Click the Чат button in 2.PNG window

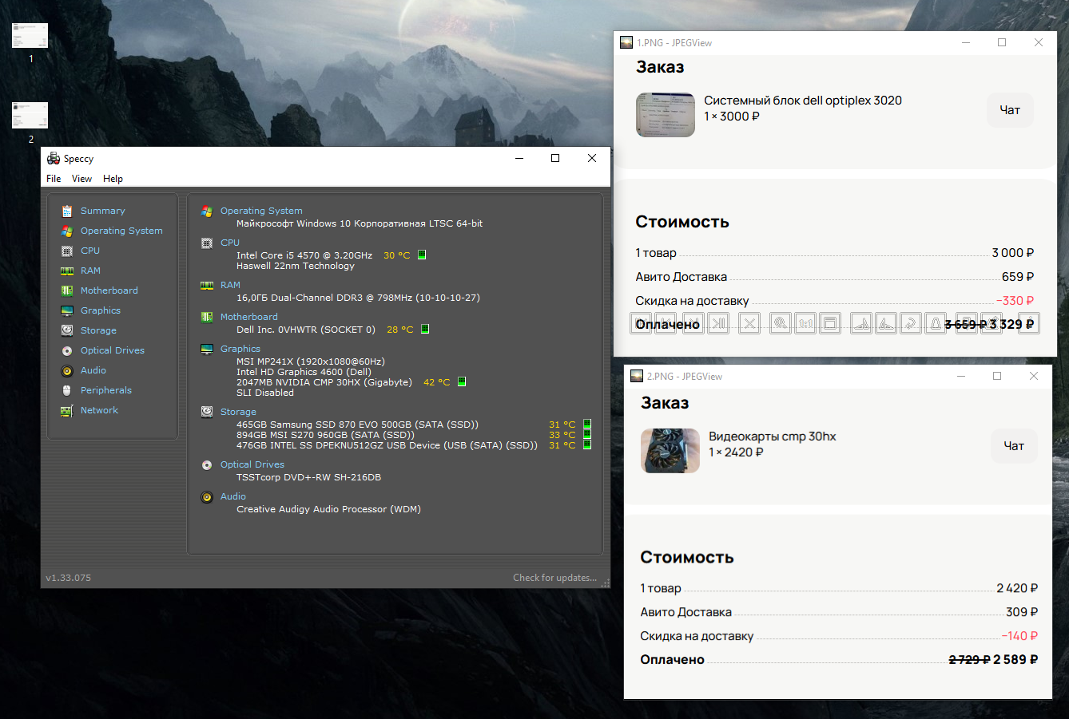[1014, 446]
